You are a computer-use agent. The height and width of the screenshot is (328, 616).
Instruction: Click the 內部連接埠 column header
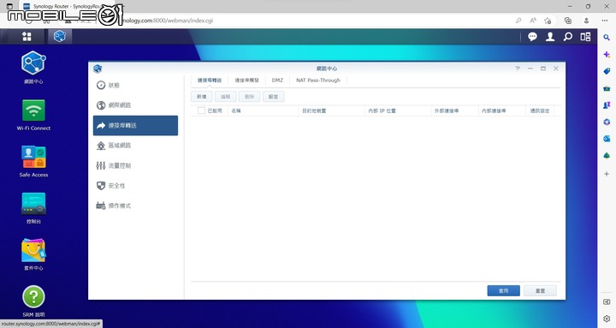[502, 111]
